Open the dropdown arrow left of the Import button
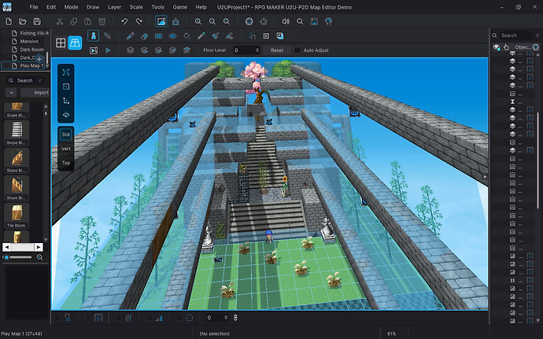 click(x=12, y=93)
